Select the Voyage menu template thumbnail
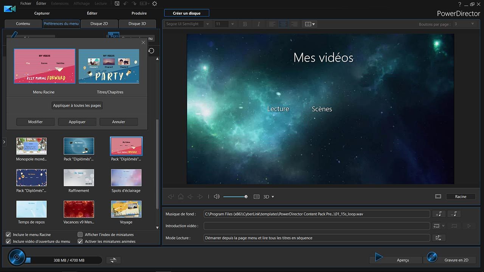The height and width of the screenshot is (272, 484). coord(126,209)
